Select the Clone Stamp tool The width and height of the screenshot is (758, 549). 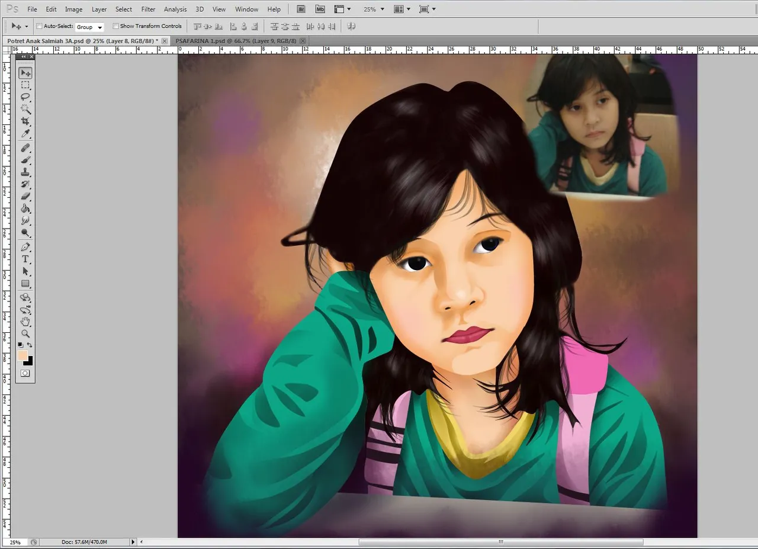25,172
